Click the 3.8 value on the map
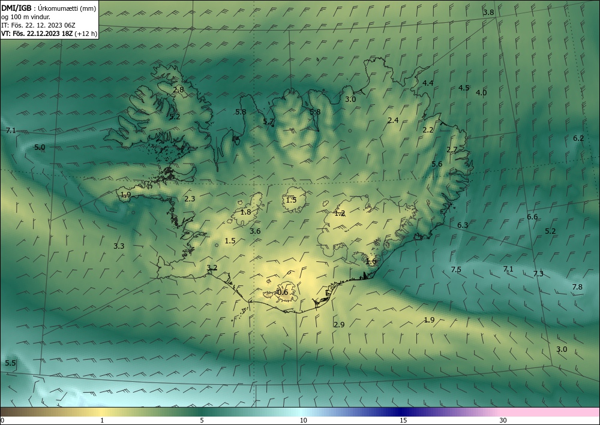 click(488, 12)
